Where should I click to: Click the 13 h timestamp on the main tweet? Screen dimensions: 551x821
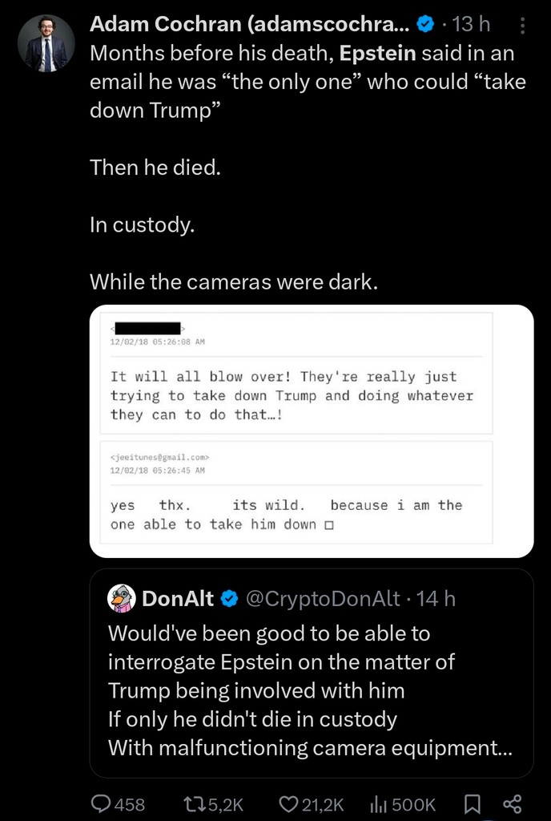pos(469,24)
